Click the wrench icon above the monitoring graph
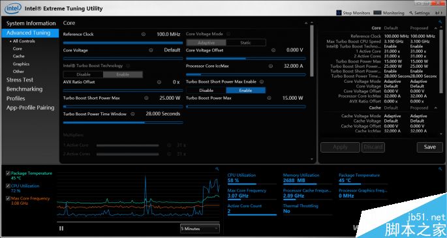 [x=217, y=169]
